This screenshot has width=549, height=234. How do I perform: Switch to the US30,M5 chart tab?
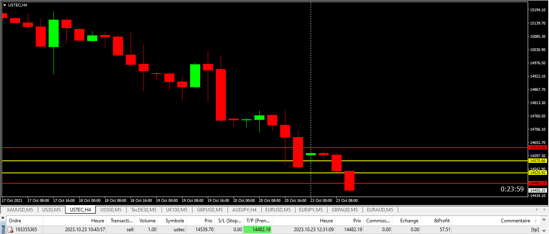(x=51, y=210)
